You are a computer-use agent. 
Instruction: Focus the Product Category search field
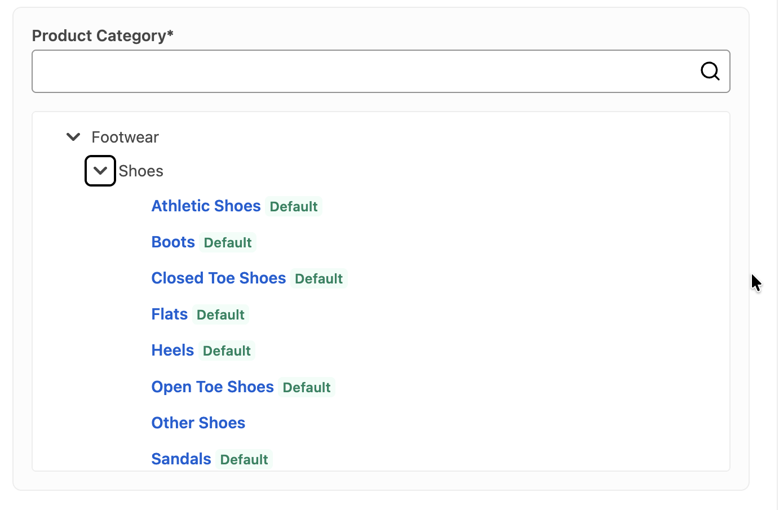point(381,71)
